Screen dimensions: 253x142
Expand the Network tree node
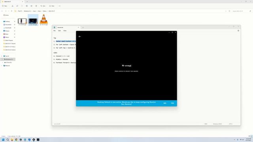2,66
